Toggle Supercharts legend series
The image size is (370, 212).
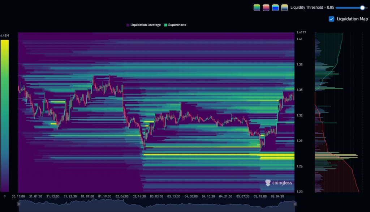pyautogui.click(x=175, y=25)
